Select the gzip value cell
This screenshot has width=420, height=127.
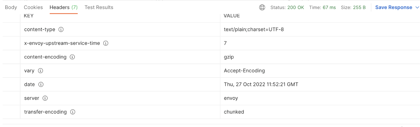(320, 57)
